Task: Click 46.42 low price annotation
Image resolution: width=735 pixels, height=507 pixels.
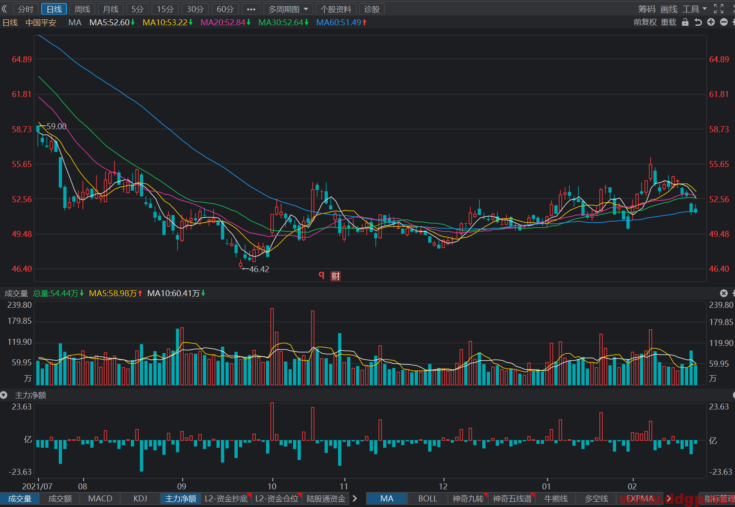Action: pos(259,269)
